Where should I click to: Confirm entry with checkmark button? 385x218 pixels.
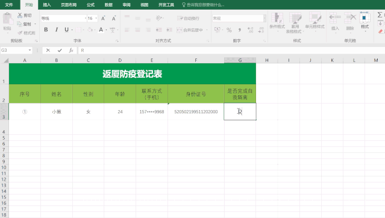pos(60,51)
